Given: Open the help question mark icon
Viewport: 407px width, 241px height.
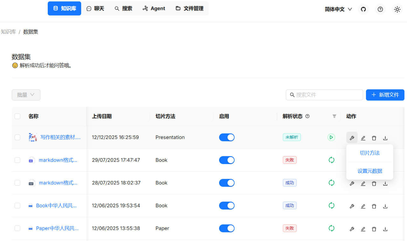Looking at the screenshot, I should coord(380,9).
